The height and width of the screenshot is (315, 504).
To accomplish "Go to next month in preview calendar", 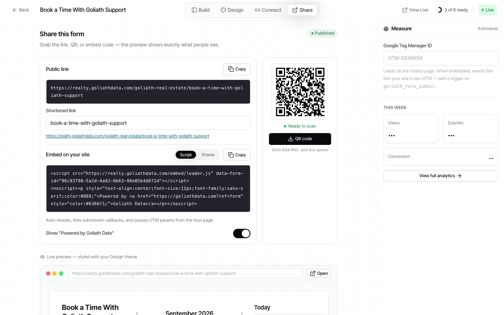I will point(242,313).
